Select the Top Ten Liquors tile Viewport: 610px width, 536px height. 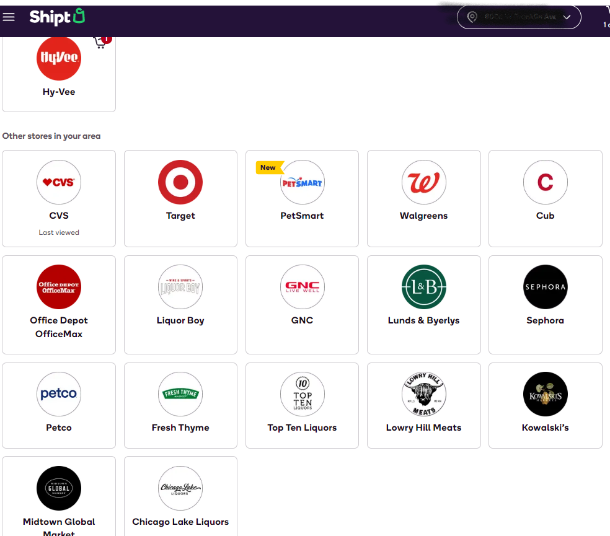click(302, 405)
